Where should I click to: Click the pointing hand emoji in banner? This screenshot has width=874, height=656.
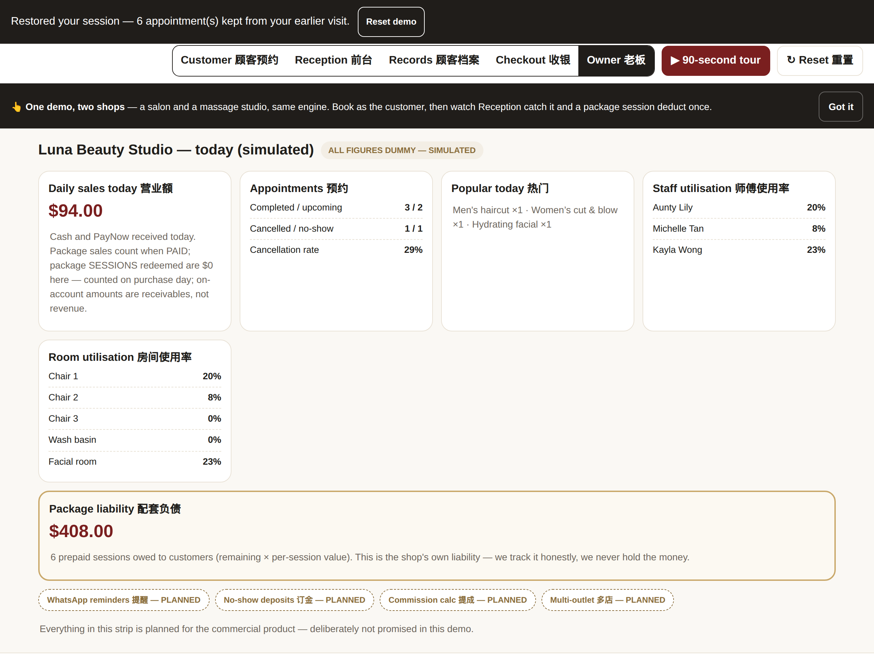(x=17, y=107)
